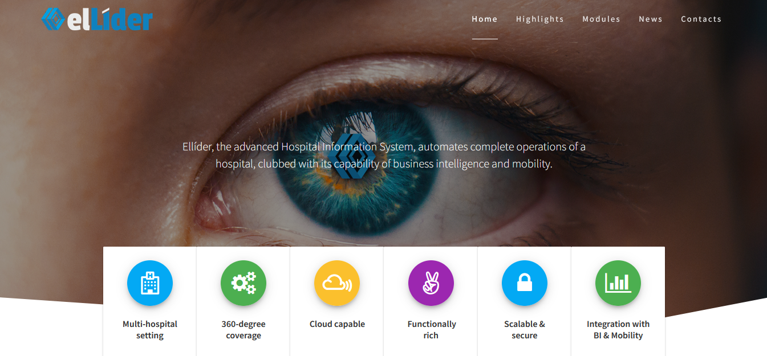Open the Functionally rich card text
Viewport: 767px width, 356px height.
coord(431,330)
